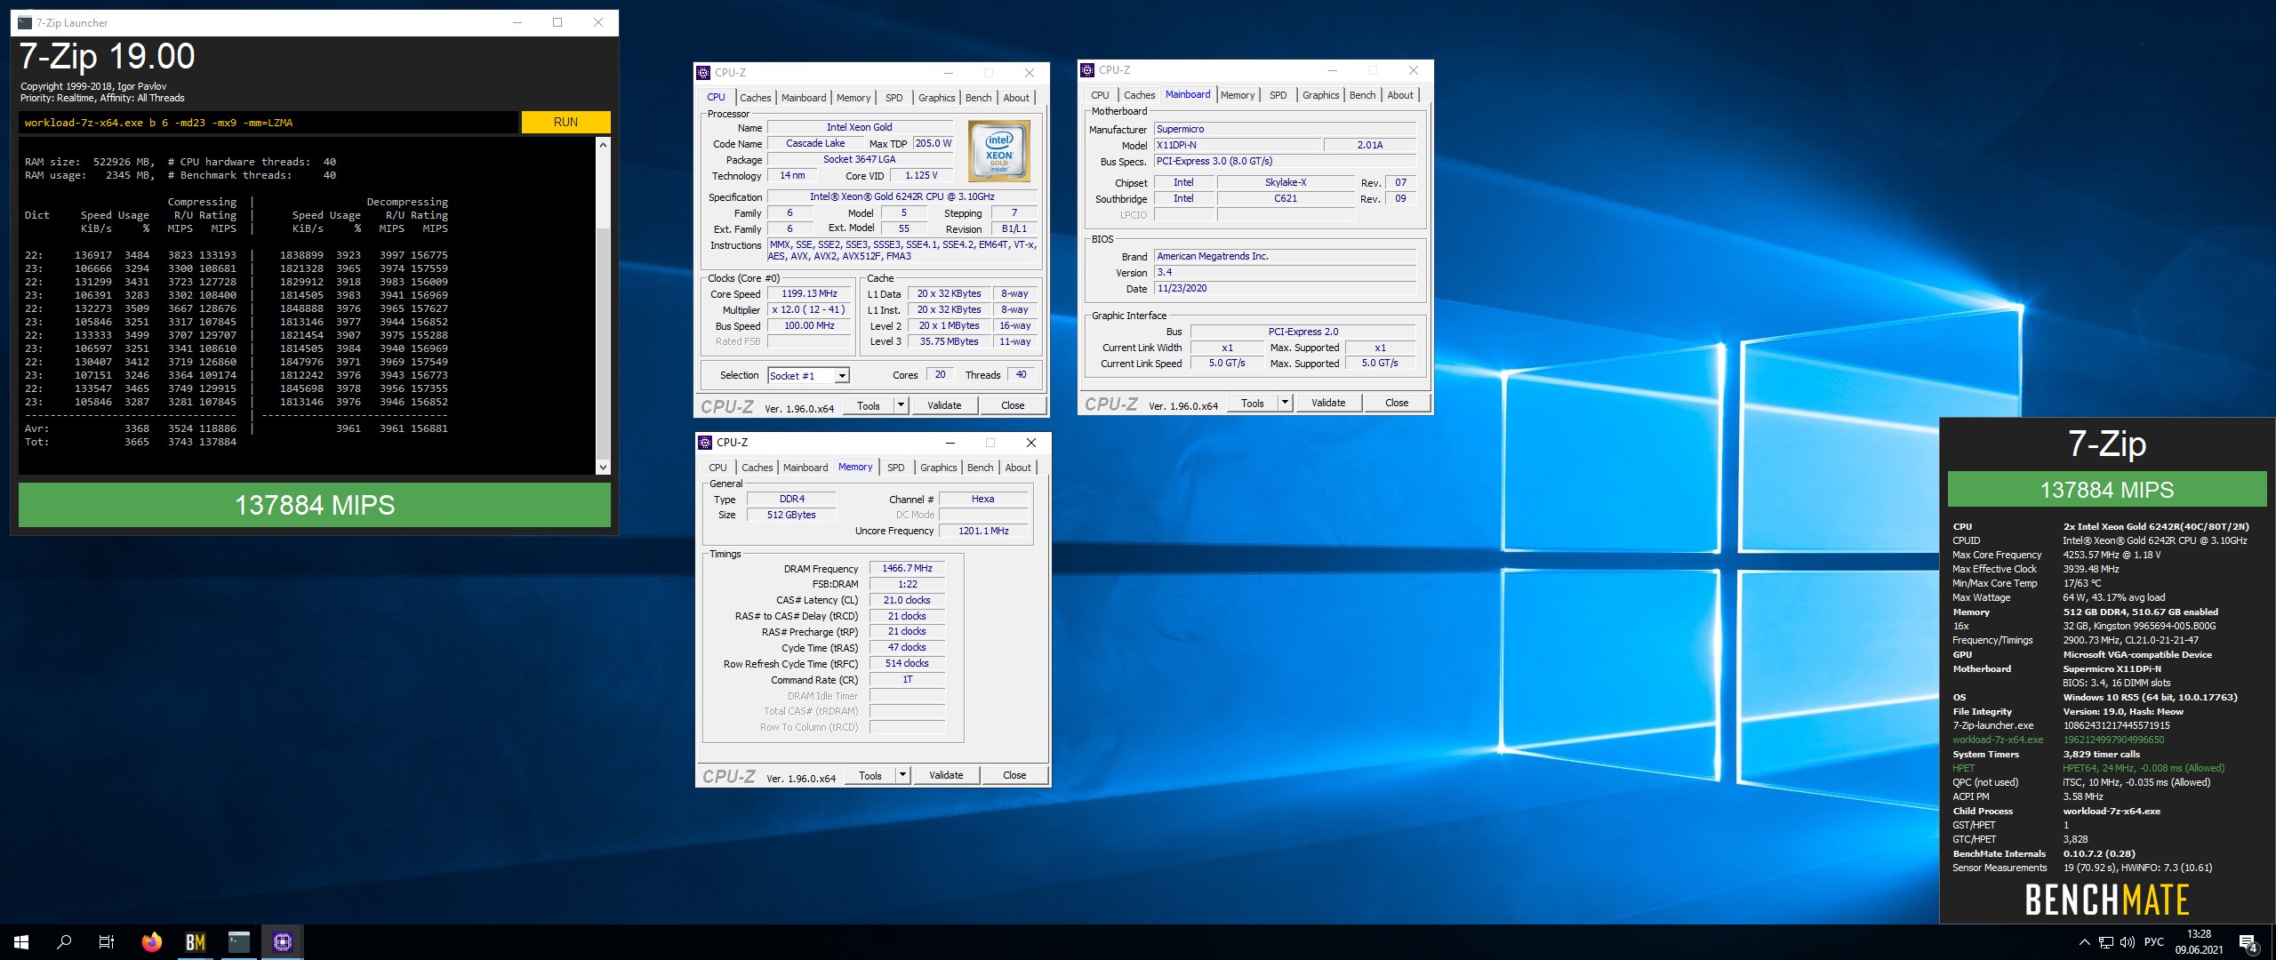Open Graphics tab in CPU-Z Mainboard window

(x=1320, y=95)
